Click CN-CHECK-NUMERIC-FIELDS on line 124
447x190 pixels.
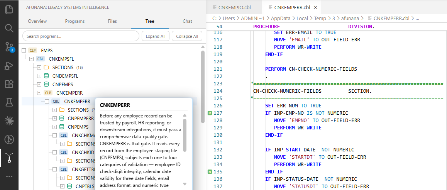click(x=287, y=91)
